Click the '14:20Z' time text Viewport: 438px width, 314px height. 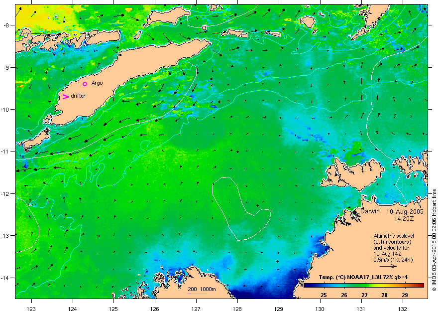click(404, 219)
